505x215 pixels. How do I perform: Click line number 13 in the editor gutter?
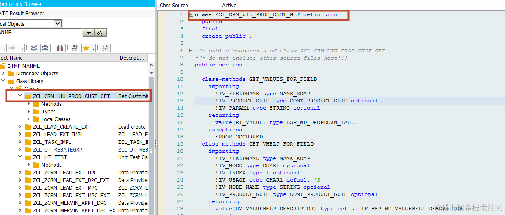pos(180,101)
